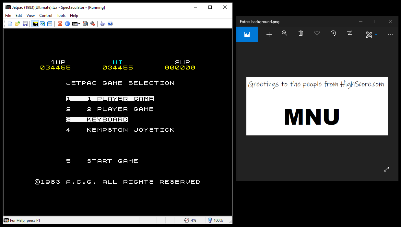The height and width of the screenshot is (227, 401).
Task: Toggle favorite with the heart icon
Action: 317,34
